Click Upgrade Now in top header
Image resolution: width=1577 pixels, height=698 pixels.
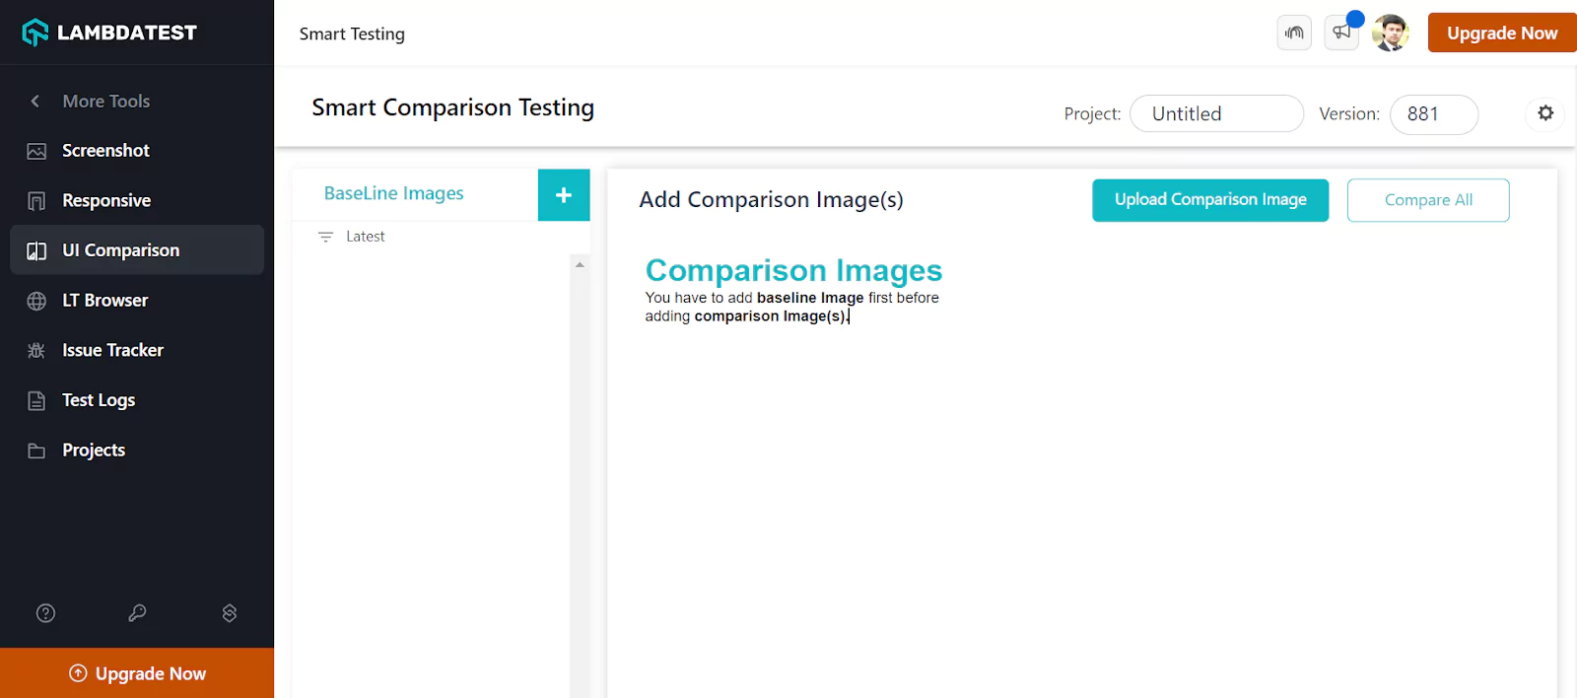click(1502, 33)
